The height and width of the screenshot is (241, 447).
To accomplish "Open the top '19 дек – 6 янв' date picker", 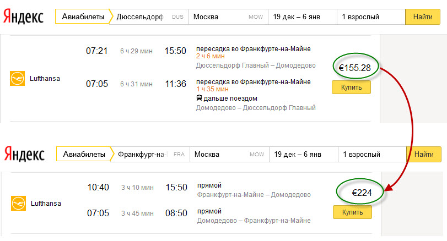I will click(x=303, y=17).
